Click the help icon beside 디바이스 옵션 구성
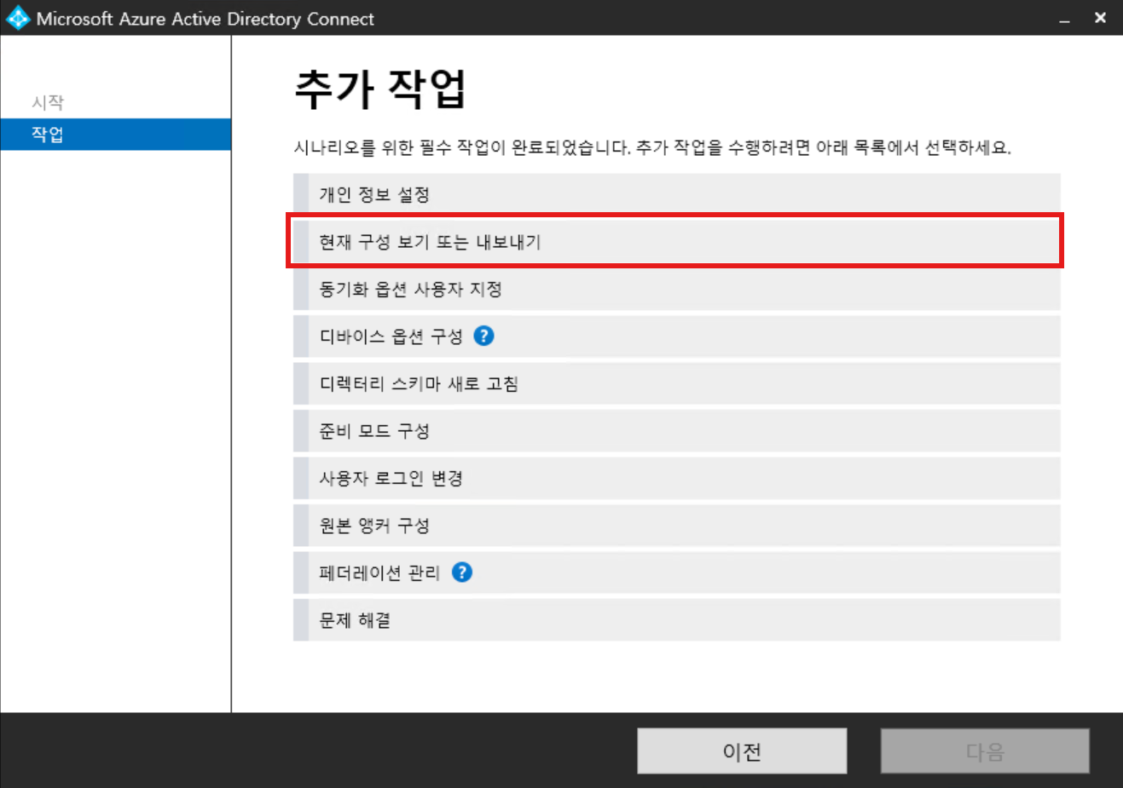Image resolution: width=1123 pixels, height=788 pixels. click(483, 336)
